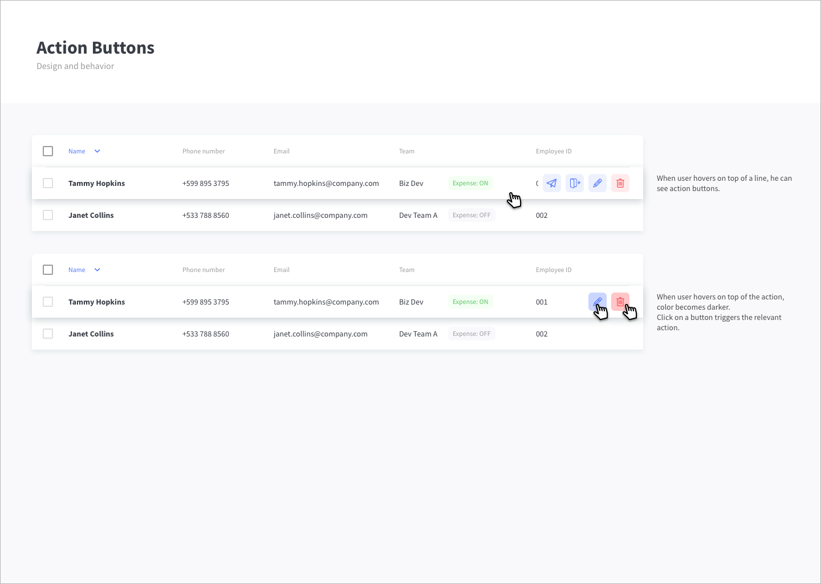Click tammy.hopkins@company.com in upper table

(326, 183)
